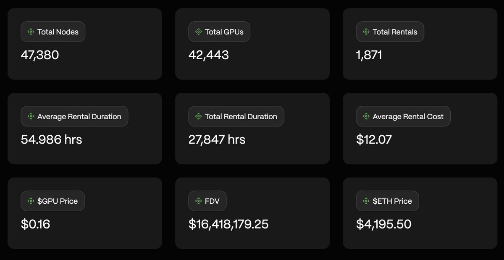Click the 54.986 hrs duration value
This screenshot has width=504, height=260.
tap(51, 139)
